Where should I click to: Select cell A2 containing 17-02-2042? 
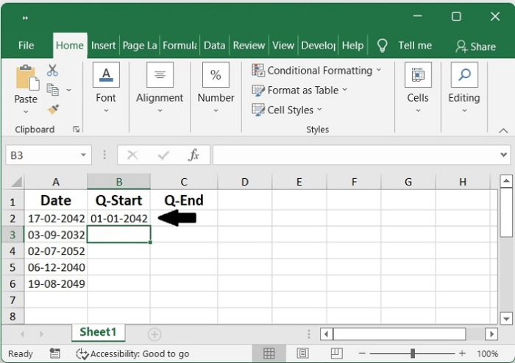click(56, 219)
